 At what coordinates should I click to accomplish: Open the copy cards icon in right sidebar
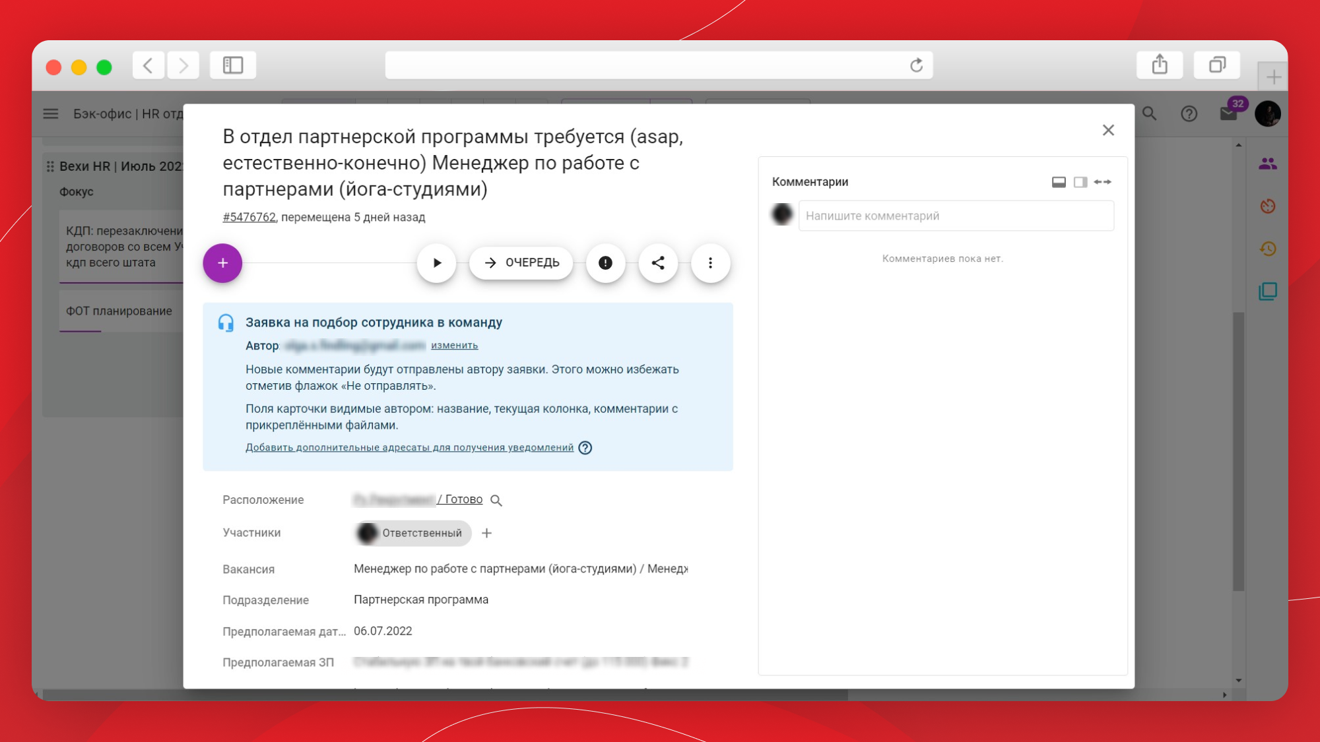1267,291
